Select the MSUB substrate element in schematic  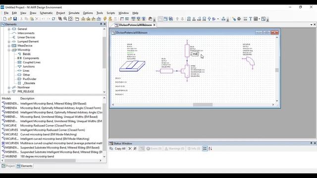[132, 66]
